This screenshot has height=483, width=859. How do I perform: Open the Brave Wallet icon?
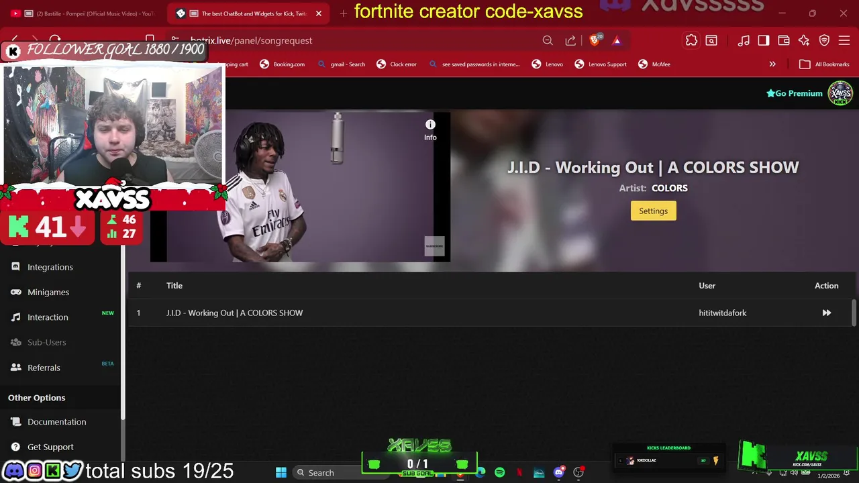point(784,40)
